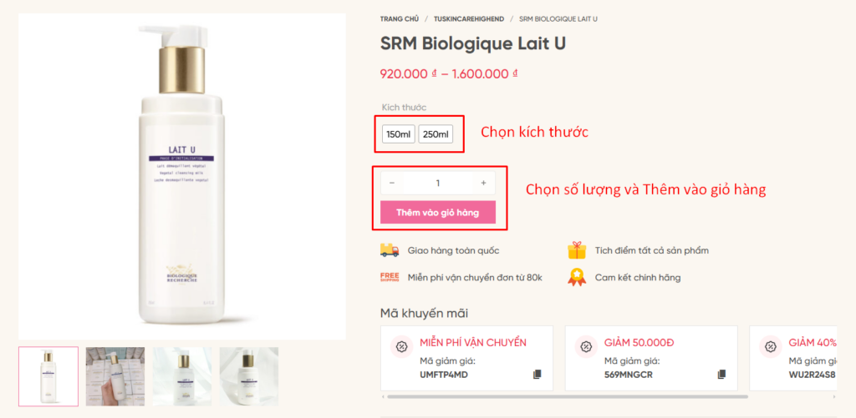Go to Trang Chủ breadcrumb

(x=399, y=18)
